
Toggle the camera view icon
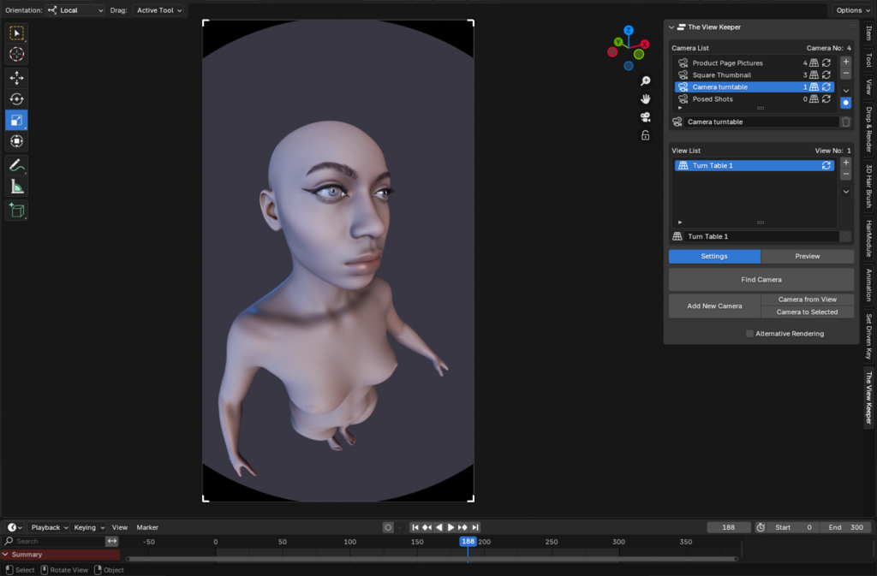click(x=646, y=116)
